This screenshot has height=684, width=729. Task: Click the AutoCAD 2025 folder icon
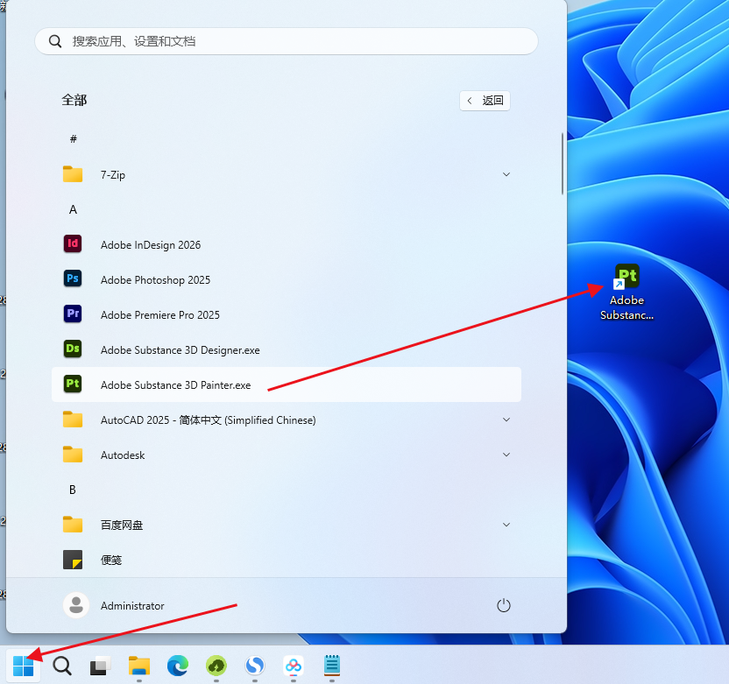pos(73,420)
